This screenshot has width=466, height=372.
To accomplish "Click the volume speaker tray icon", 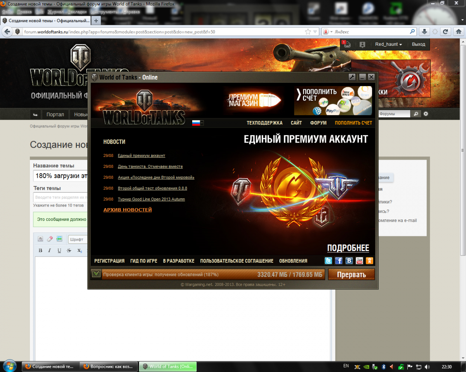I will coord(427,367).
